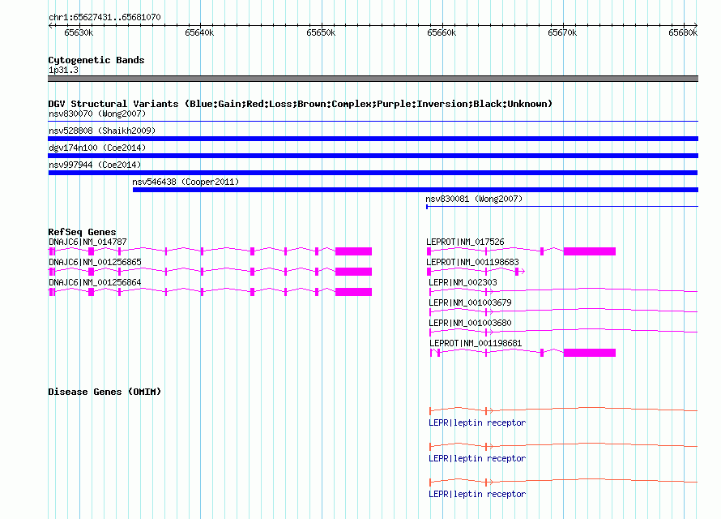Select the 65650k ruler tick label

pyautogui.click(x=321, y=32)
